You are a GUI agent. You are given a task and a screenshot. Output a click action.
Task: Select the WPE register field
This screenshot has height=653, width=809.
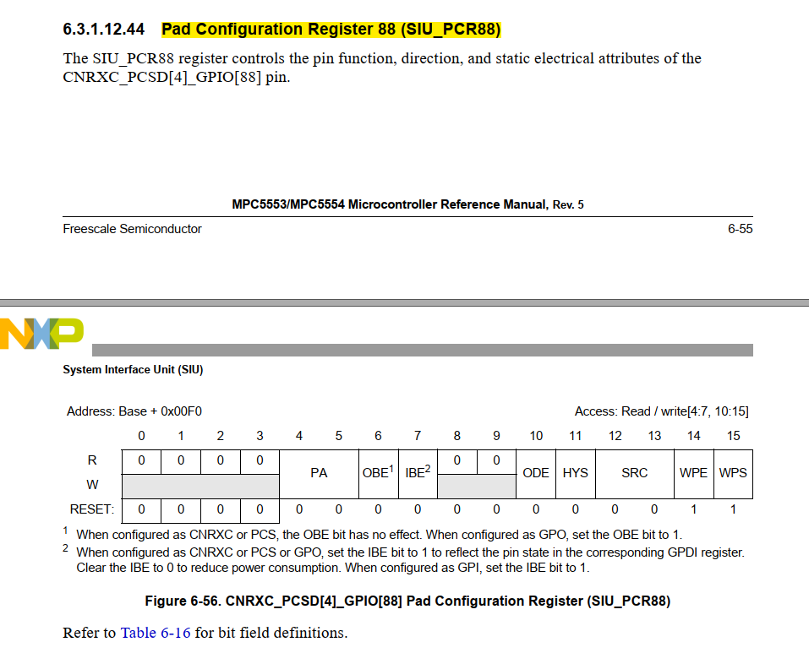(x=693, y=473)
